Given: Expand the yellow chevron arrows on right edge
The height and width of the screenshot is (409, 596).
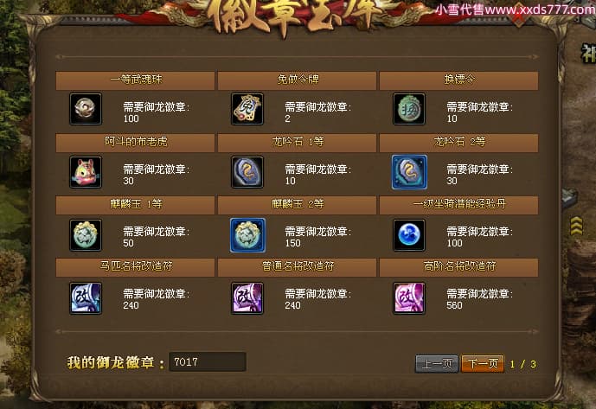Looking at the screenshot, I should click(577, 226).
